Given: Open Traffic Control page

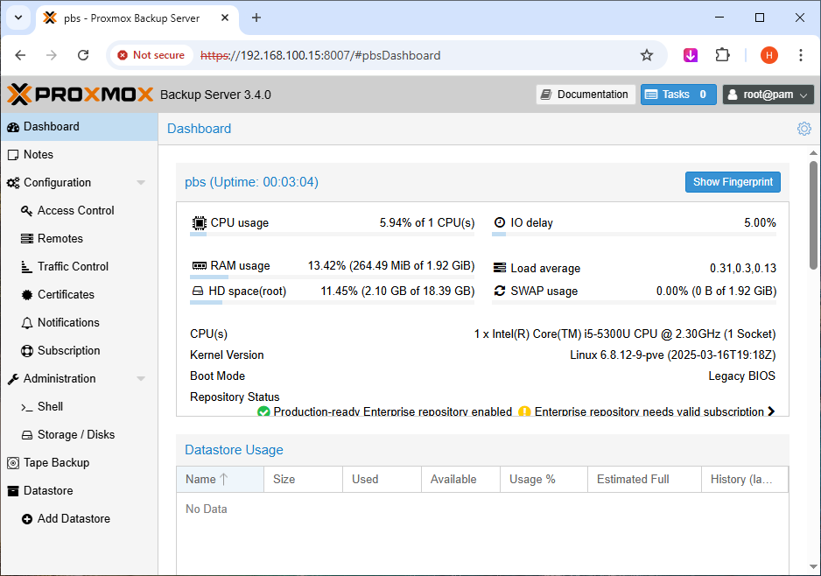Looking at the screenshot, I should pos(79,266).
